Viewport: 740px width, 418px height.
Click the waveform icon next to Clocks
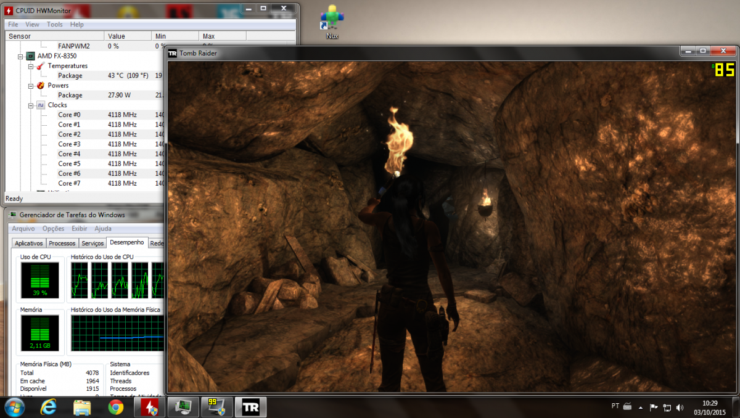click(x=40, y=105)
